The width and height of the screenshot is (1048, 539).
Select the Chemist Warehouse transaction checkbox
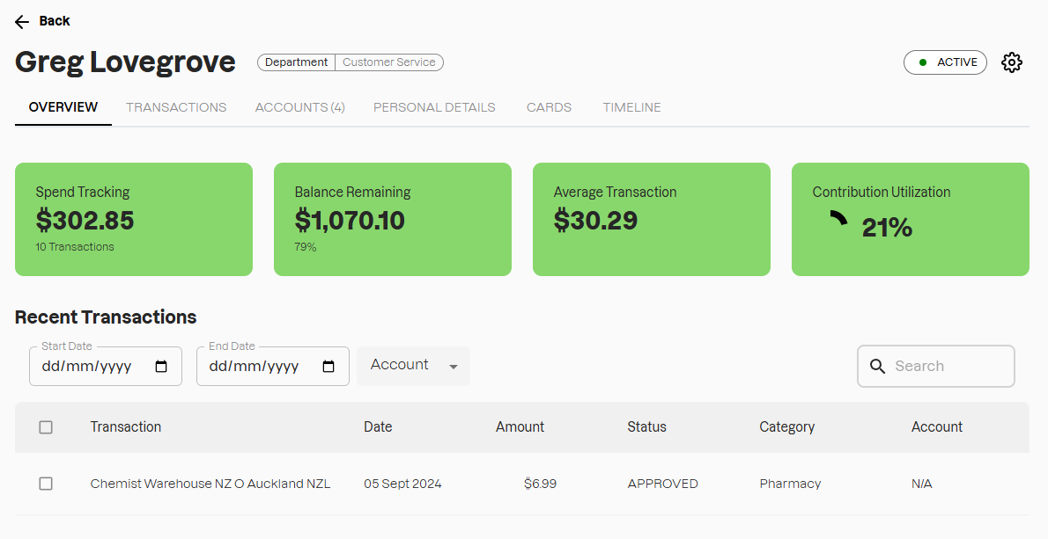click(x=46, y=484)
